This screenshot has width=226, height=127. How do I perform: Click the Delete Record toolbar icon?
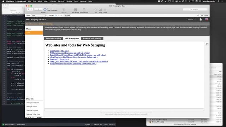point(84,10)
